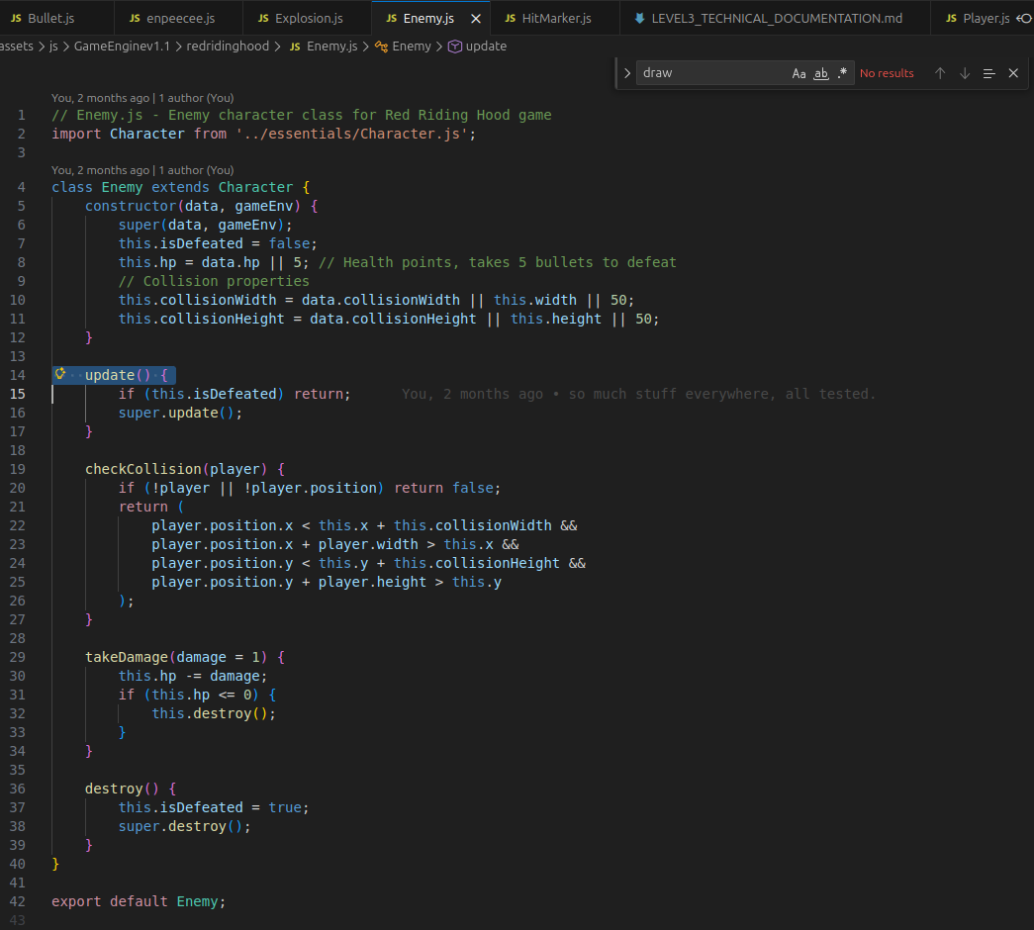Go to next match arrow

tap(965, 73)
